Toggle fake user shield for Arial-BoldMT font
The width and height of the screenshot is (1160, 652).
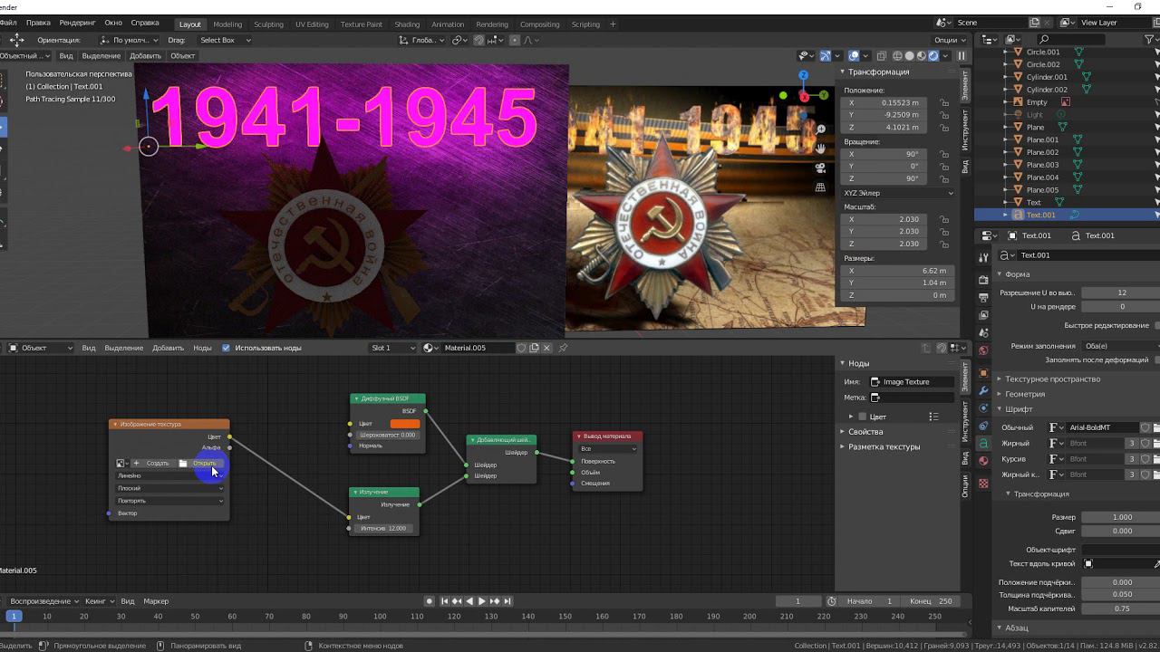click(1145, 427)
